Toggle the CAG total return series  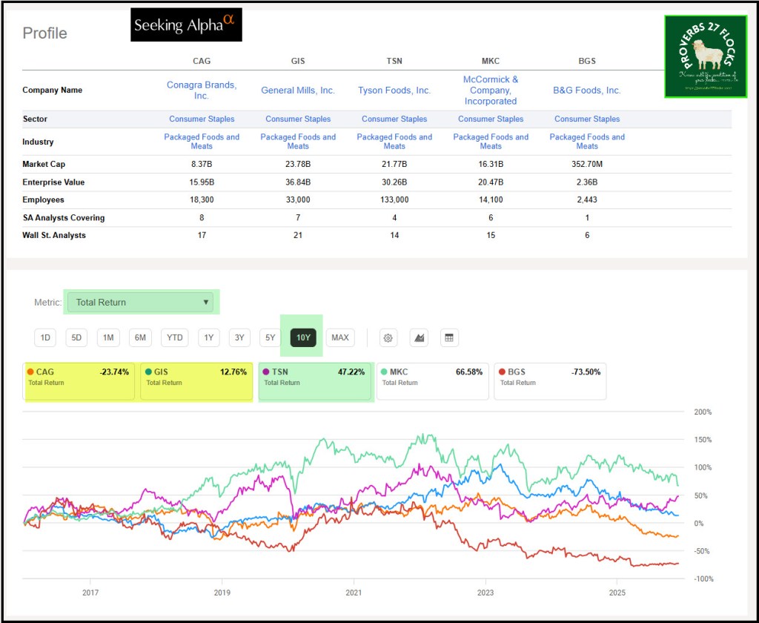coord(79,381)
